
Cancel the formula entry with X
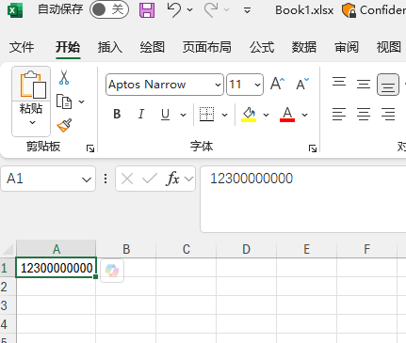click(x=127, y=179)
